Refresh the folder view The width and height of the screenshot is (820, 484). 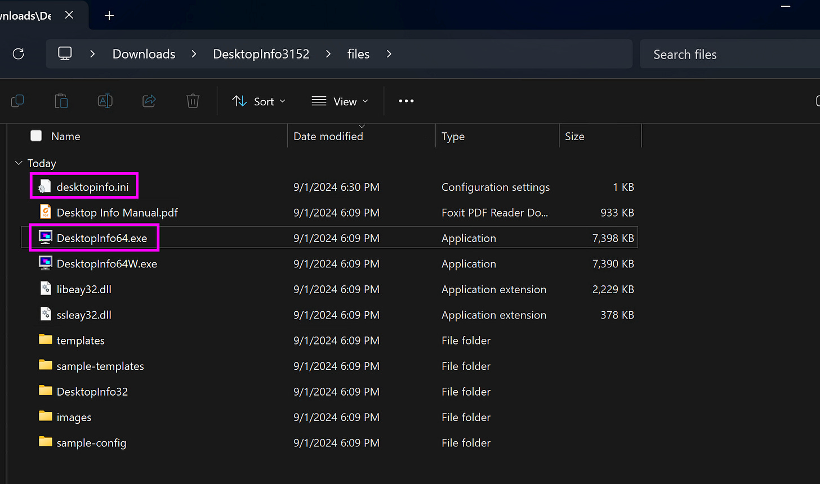pos(17,53)
